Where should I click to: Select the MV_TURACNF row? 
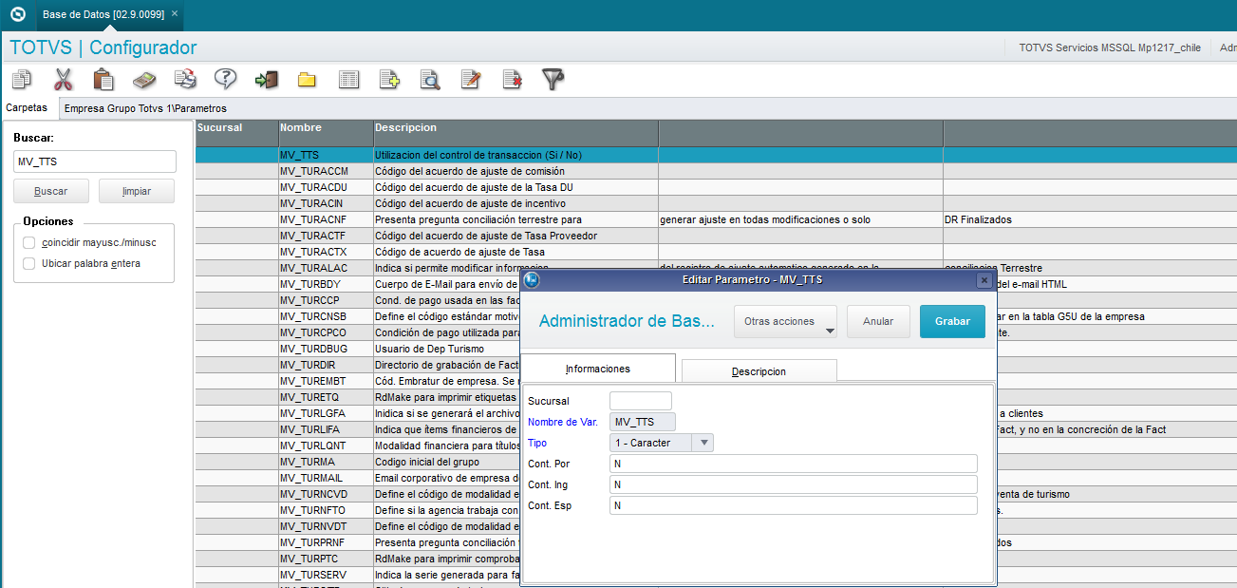pos(716,219)
